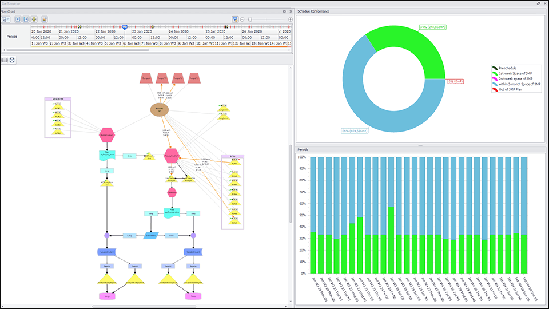The image size is (549, 309).
Task: Click the blue current-period timeline marker
Action: 125,27
